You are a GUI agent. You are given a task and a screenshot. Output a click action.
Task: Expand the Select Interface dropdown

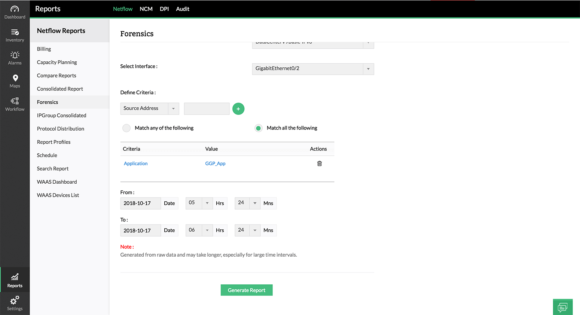coord(368,69)
